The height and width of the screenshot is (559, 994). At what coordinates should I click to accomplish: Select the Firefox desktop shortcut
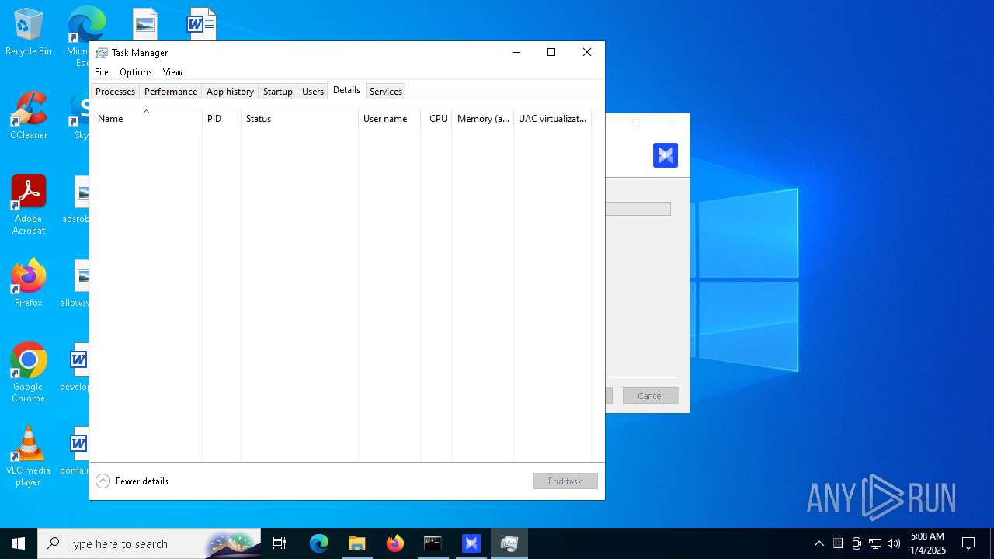[x=29, y=283]
